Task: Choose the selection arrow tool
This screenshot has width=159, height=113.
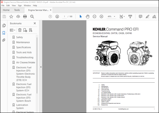Action: click(81, 16)
